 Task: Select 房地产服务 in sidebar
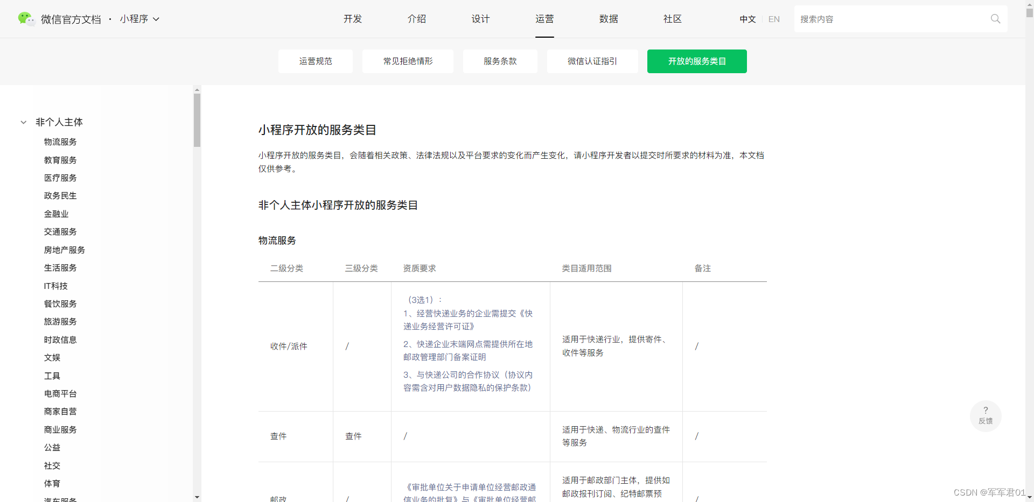[65, 250]
